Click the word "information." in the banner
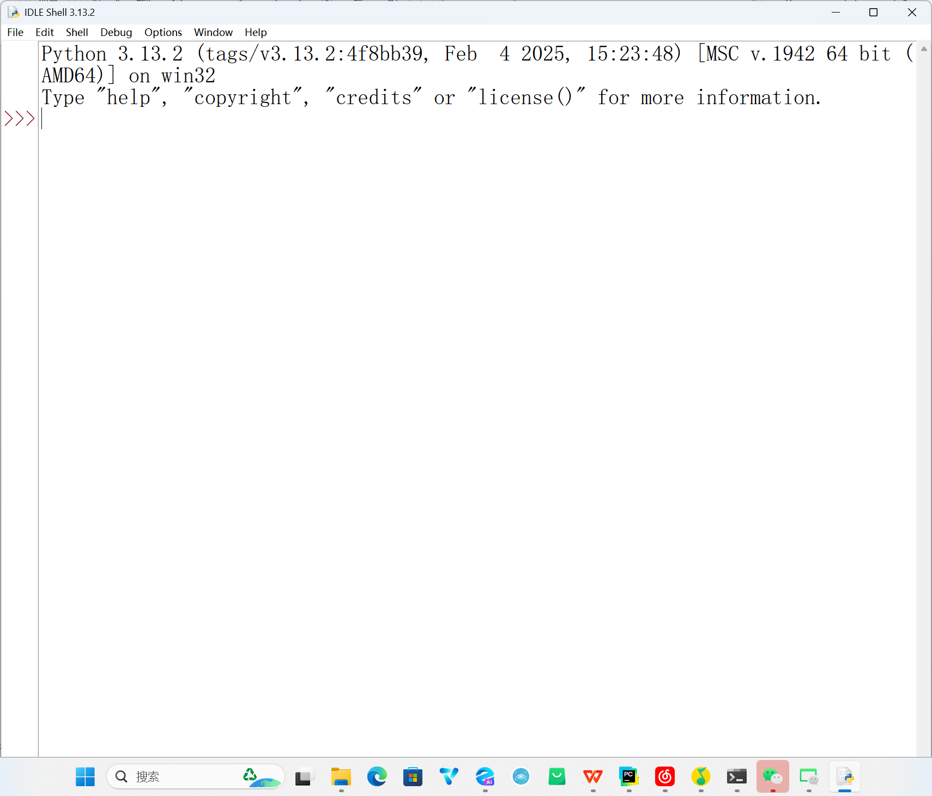 tap(759, 98)
